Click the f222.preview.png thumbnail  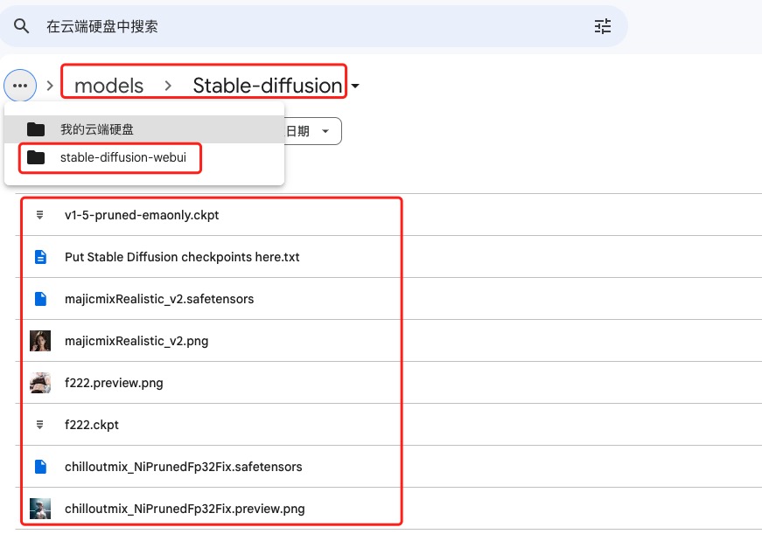pyautogui.click(x=40, y=383)
